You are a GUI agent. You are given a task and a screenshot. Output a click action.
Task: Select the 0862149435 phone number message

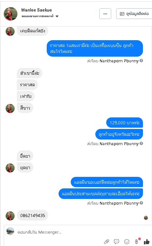click(x=32, y=215)
